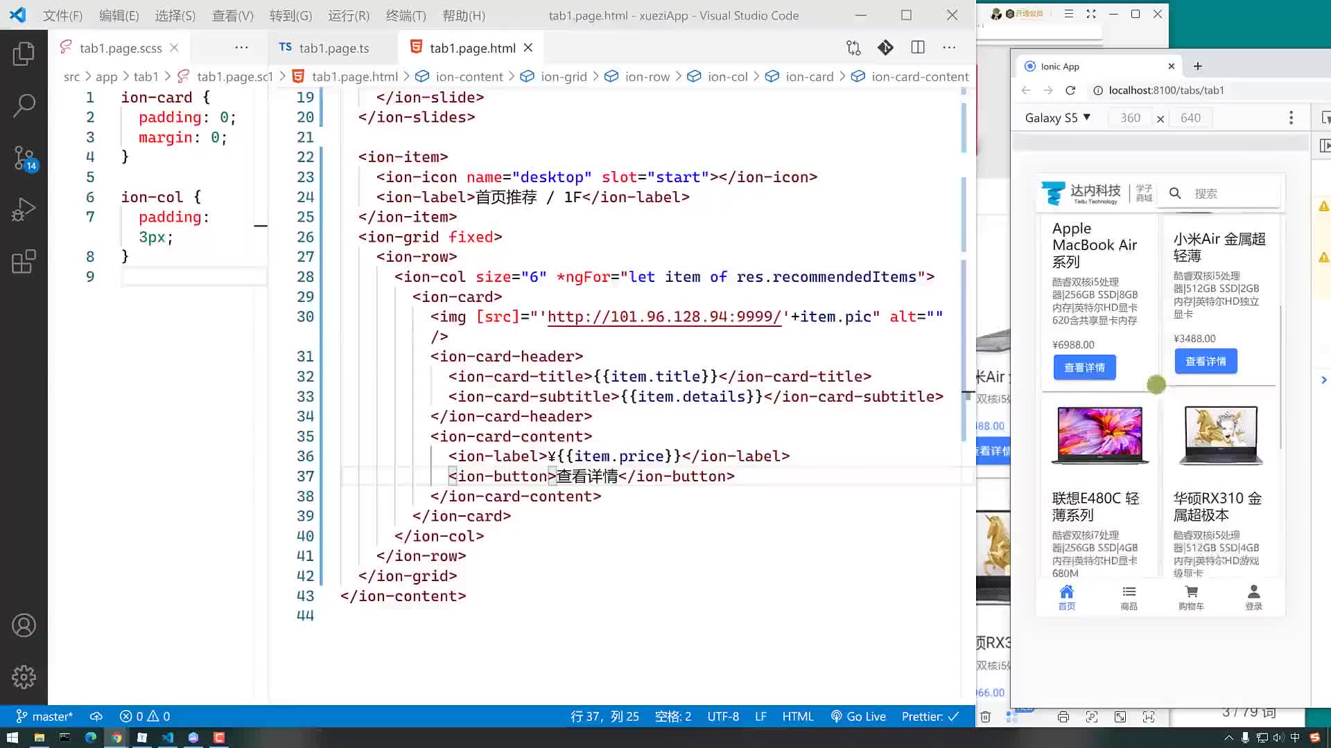Open the Search view in the activity bar

click(x=24, y=105)
